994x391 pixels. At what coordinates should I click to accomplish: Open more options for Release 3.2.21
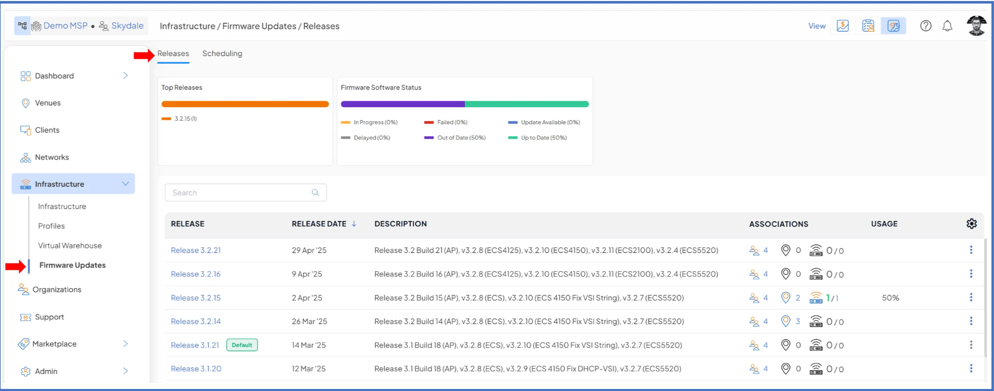tap(971, 250)
